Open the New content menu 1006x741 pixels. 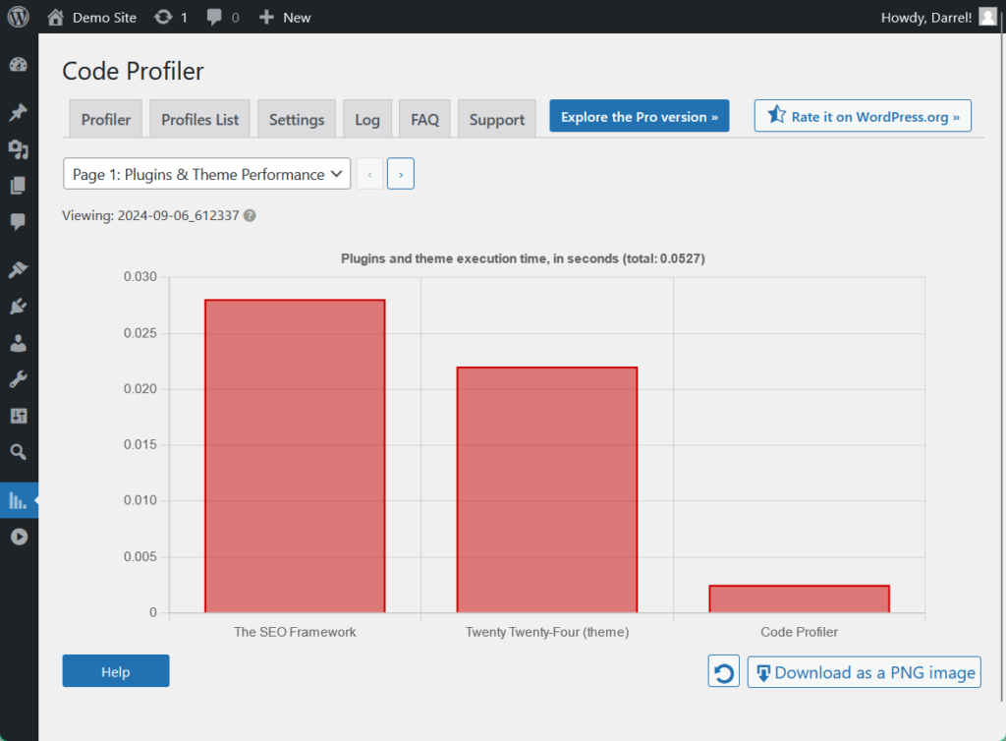pyautogui.click(x=285, y=18)
